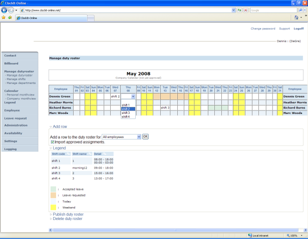Click the browser Stop button
Image resolution: width=308 pixels, height=239 pixels.
(246, 10)
